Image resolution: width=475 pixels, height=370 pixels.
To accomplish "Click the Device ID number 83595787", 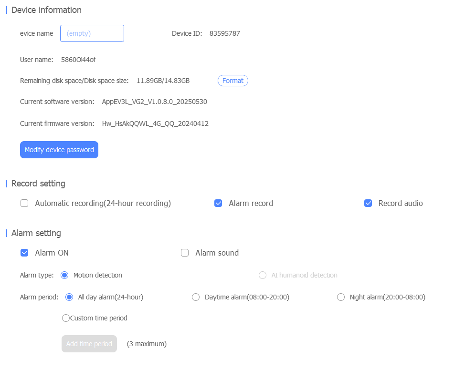I will [224, 33].
